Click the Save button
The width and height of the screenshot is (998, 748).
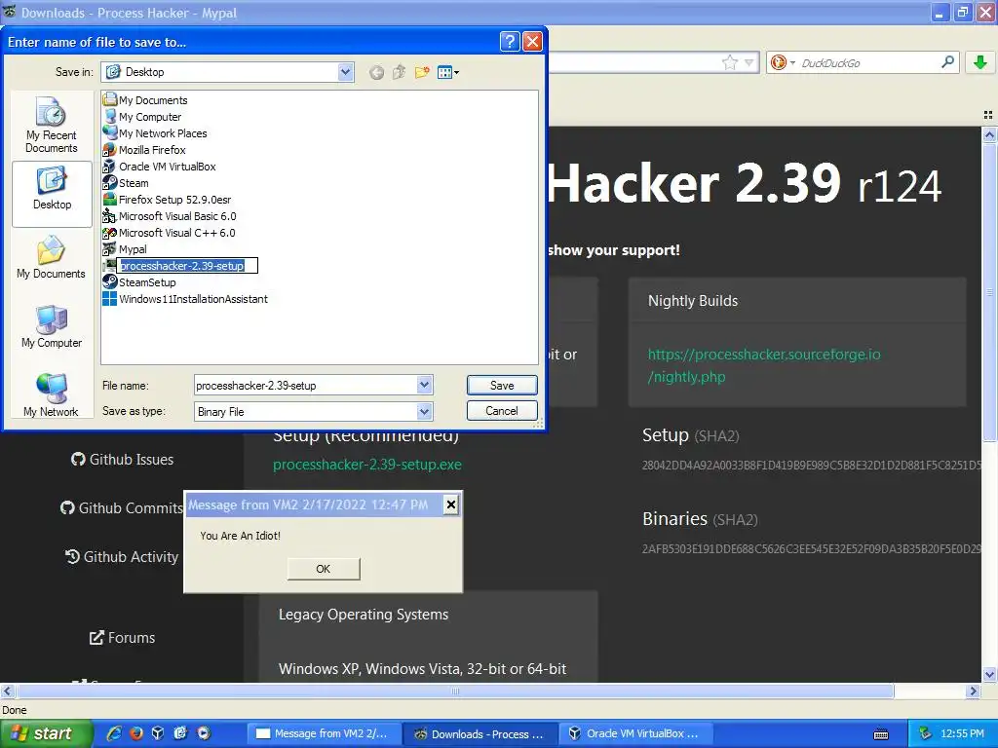click(x=502, y=385)
